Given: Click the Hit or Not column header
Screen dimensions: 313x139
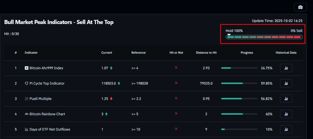Looking at the screenshot, I should 176,53.
